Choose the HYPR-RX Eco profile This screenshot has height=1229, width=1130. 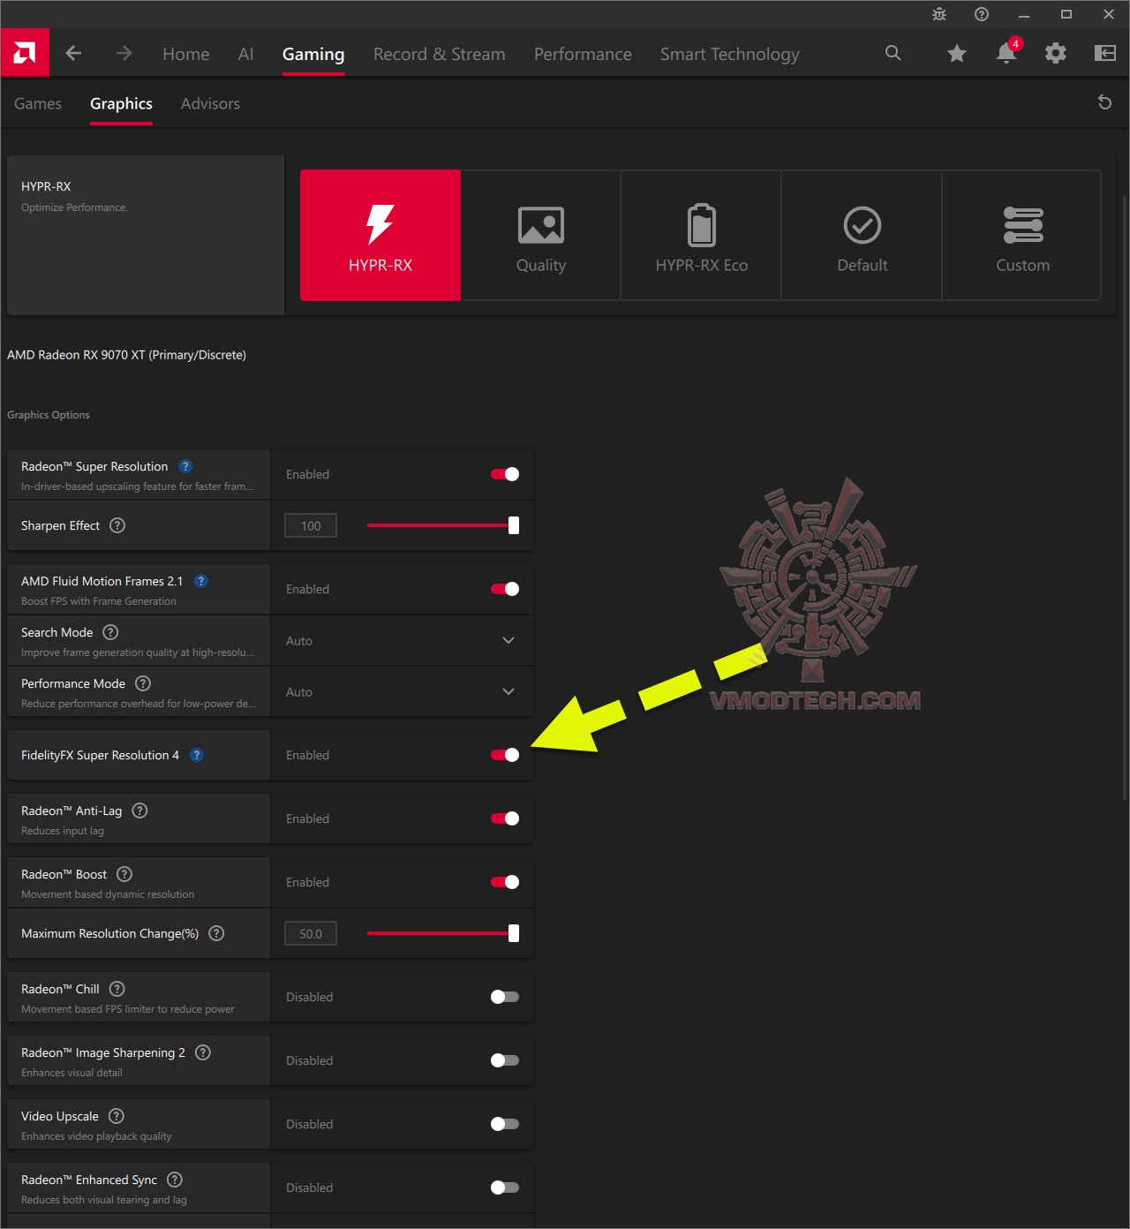click(702, 235)
